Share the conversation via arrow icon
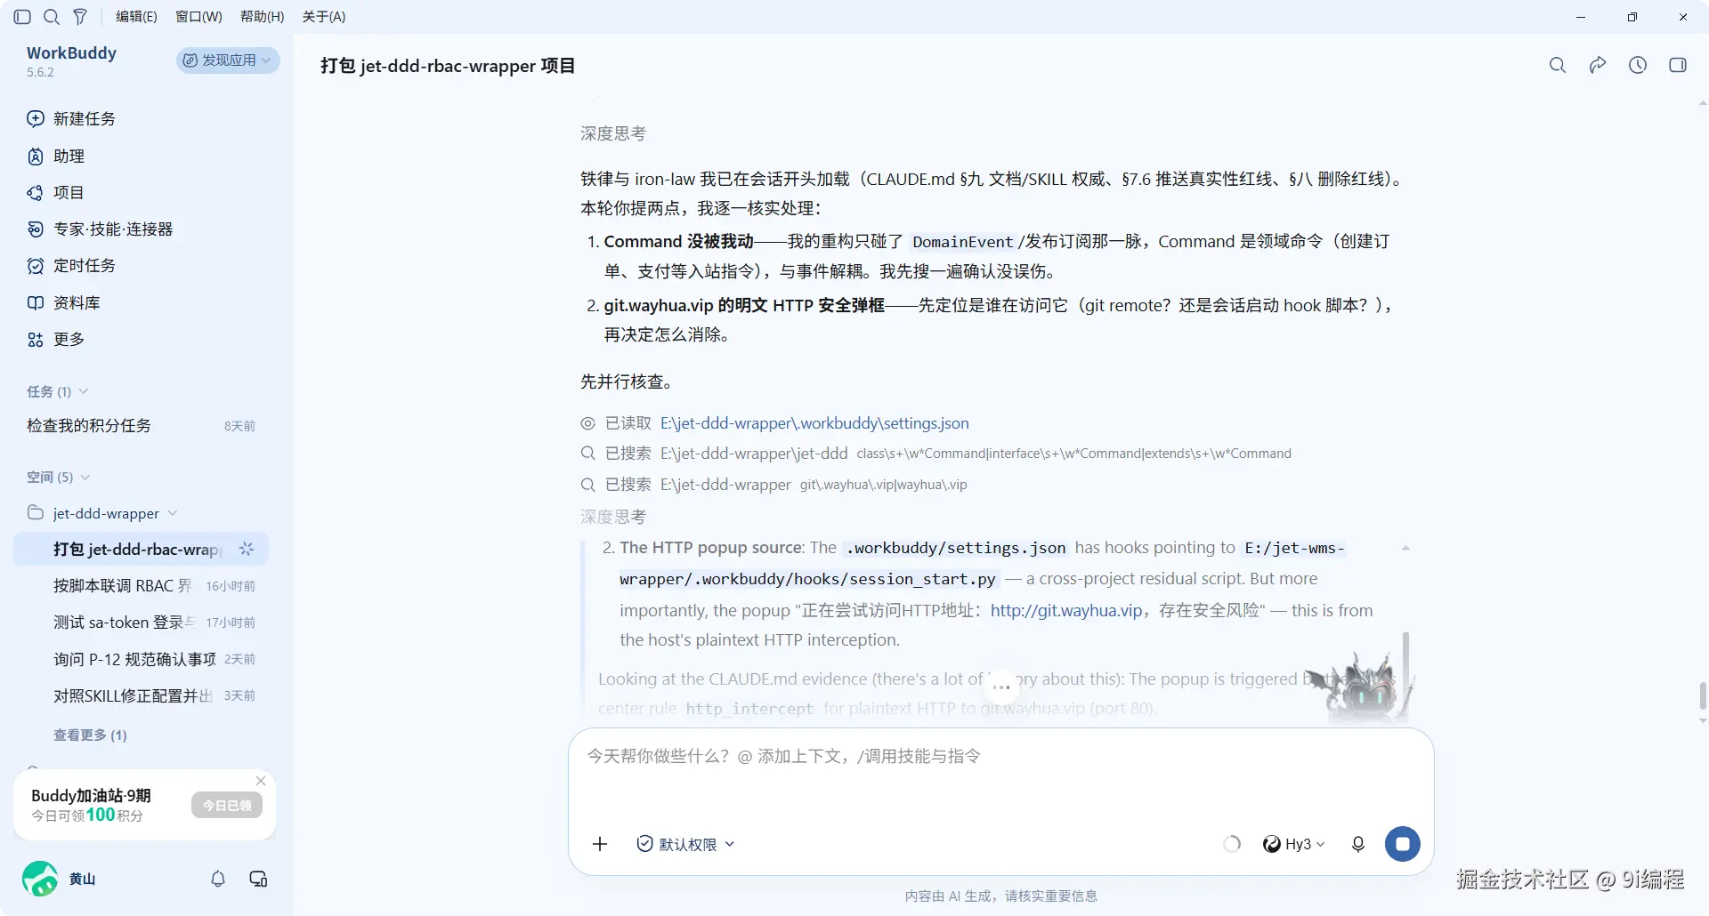The height and width of the screenshot is (916, 1709). coord(1598,65)
